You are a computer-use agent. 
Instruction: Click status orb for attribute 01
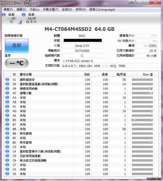coord(7,80)
